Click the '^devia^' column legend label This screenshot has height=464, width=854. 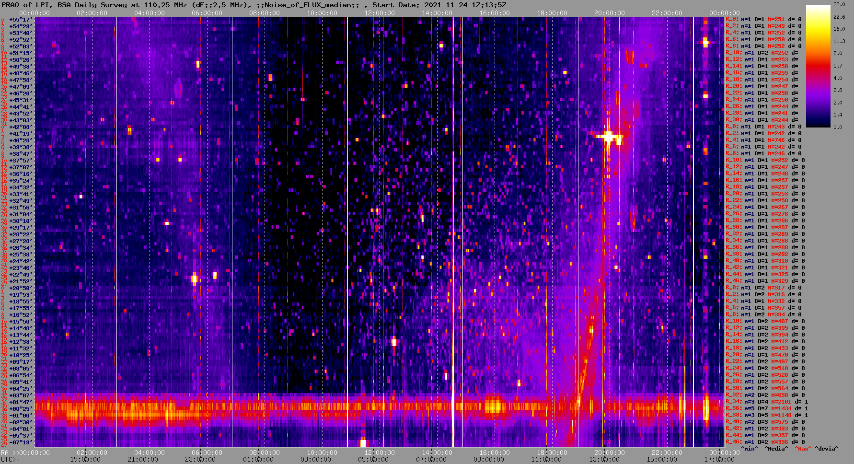(827, 449)
